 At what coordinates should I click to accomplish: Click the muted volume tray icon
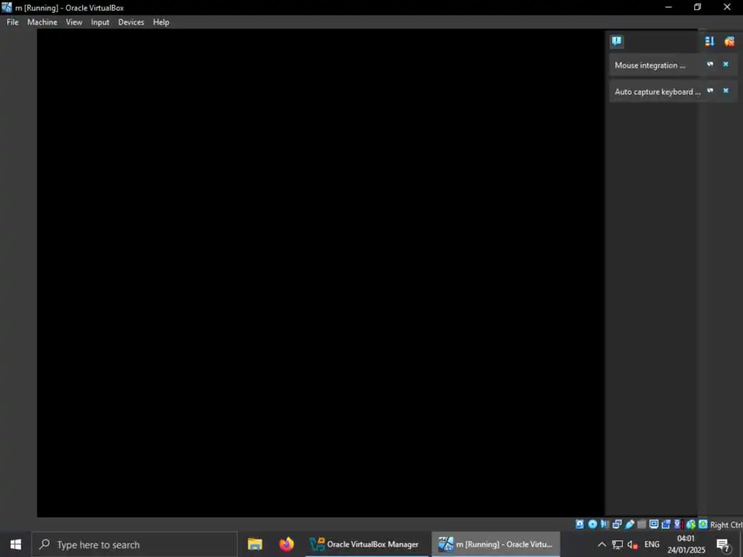tap(633, 545)
